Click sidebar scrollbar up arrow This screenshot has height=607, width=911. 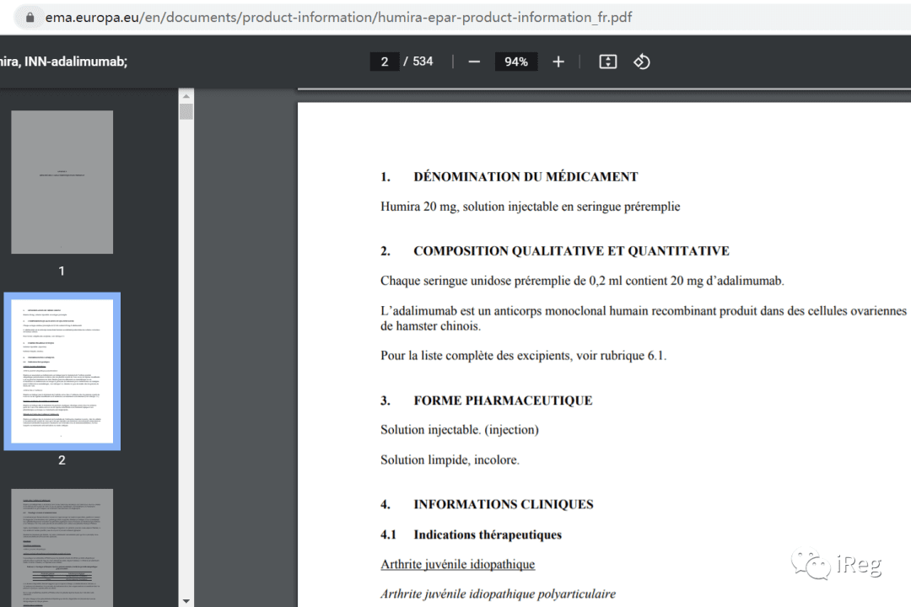click(186, 96)
